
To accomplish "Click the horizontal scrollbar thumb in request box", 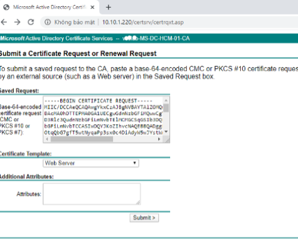I will click(82, 139).
